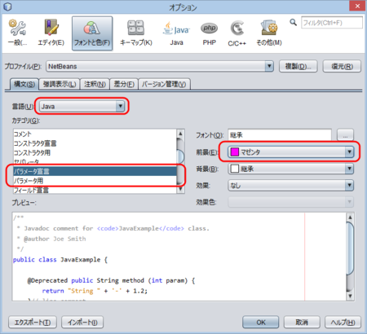Click the NetBeans cube icon in title bar

coord(7,7)
